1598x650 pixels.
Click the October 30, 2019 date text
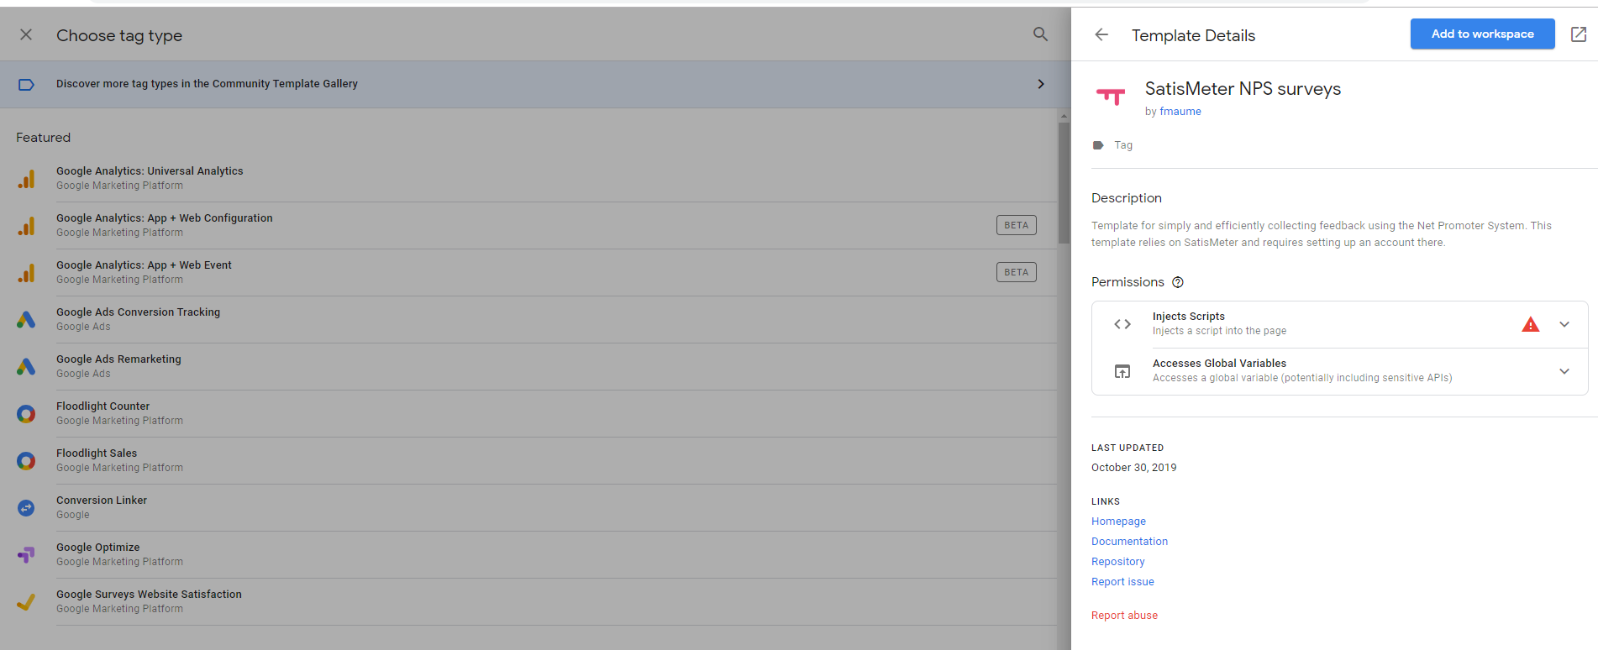click(x=1133, y=468)
